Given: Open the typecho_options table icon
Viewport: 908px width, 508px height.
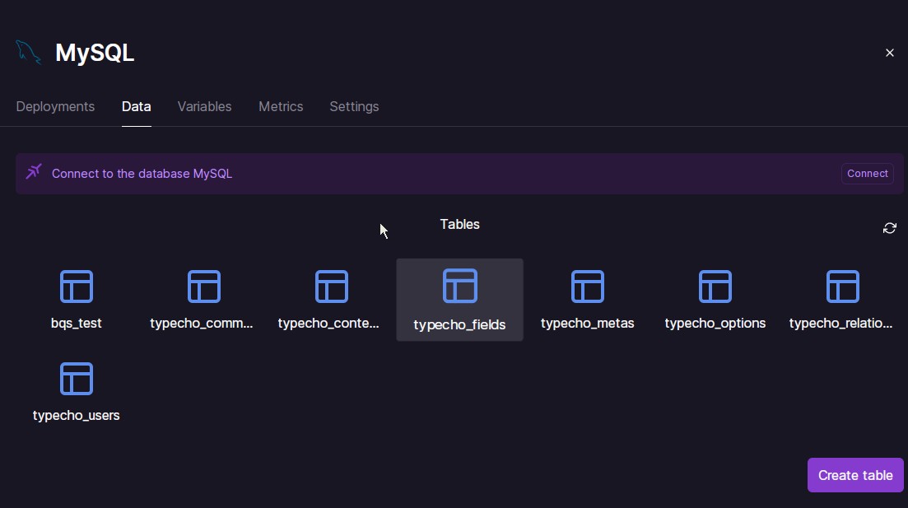Looking at the screenshot, I should coord(715,287).
